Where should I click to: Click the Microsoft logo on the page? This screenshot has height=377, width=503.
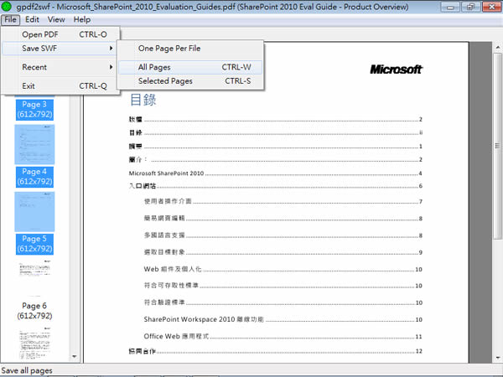point(397,70)
